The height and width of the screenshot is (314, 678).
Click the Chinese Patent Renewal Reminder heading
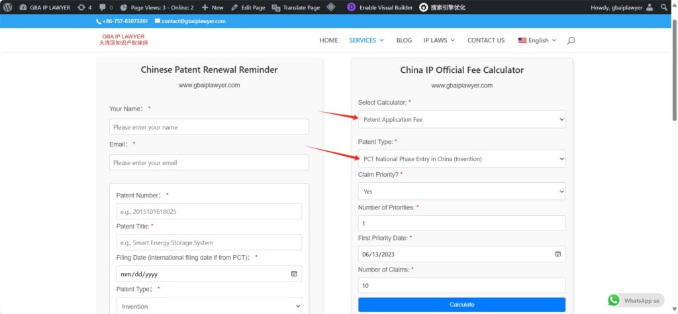(x=209, y=70)
